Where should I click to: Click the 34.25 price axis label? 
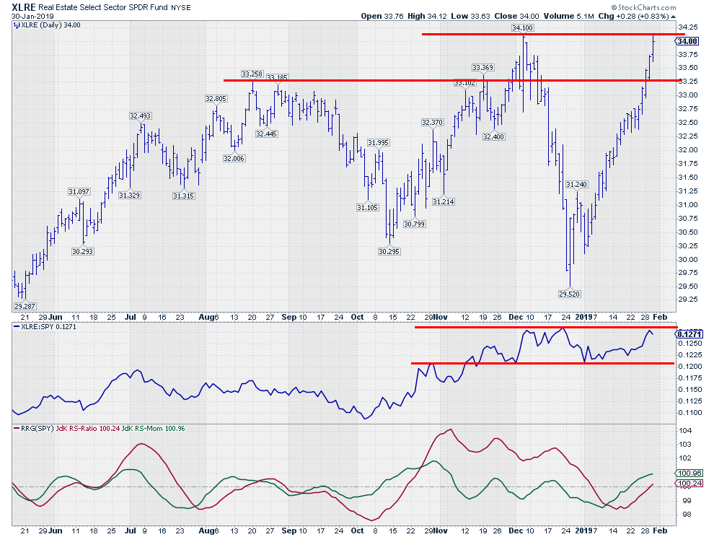pos(688,27)
